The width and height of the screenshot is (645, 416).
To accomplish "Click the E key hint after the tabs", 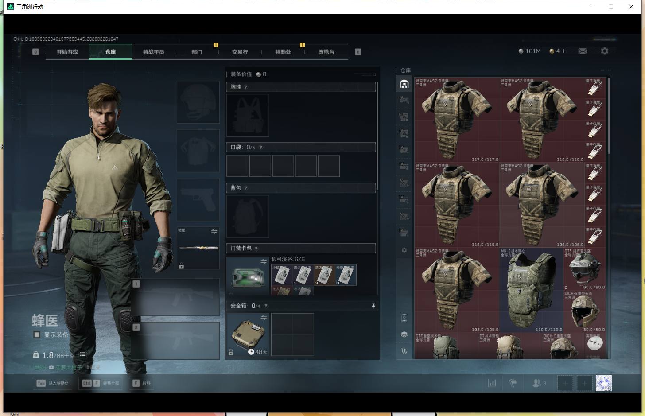I will [x=358, y=52].
